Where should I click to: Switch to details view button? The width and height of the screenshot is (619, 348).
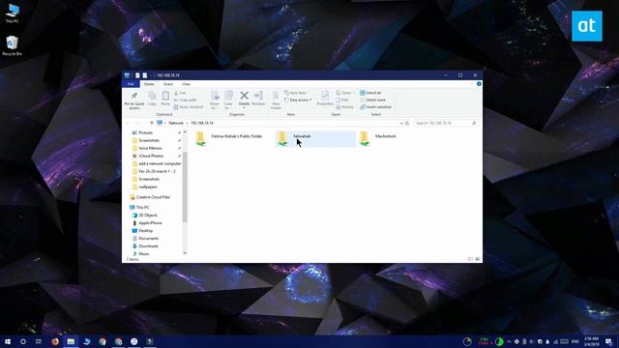pyautogui.click(x=471, y=259)
